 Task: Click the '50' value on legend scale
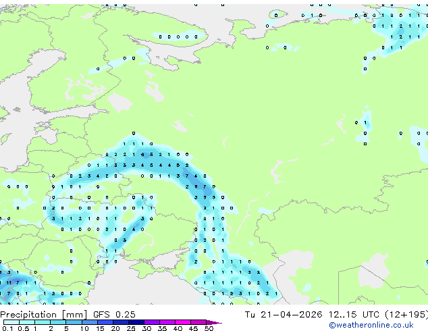coord(209,328)
